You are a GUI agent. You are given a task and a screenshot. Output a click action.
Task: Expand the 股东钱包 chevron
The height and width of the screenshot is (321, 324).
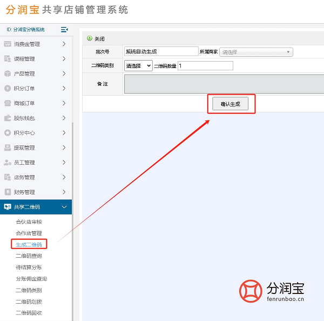coord(64,118)
